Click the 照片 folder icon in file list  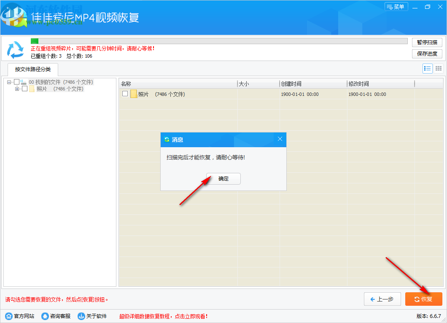[x=134, y=94]
